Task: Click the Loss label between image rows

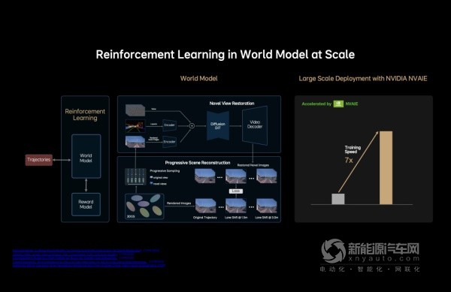Action: tap(236, 191)
